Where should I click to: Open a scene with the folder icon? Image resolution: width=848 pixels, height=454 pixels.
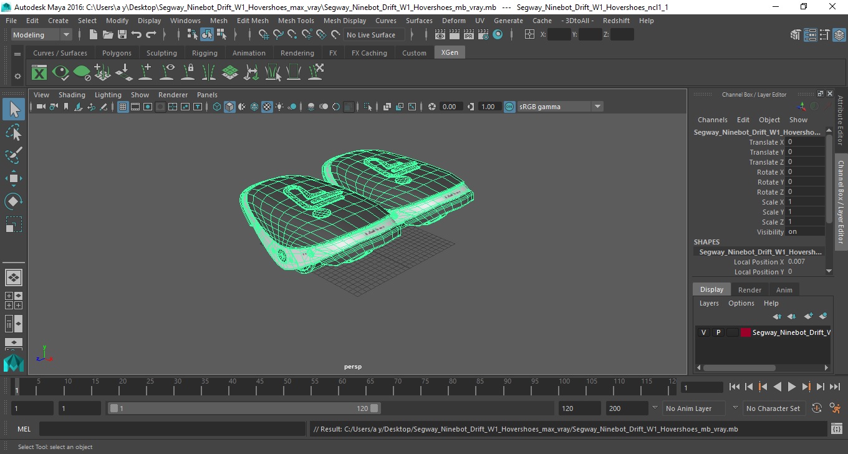coord(107,35)
